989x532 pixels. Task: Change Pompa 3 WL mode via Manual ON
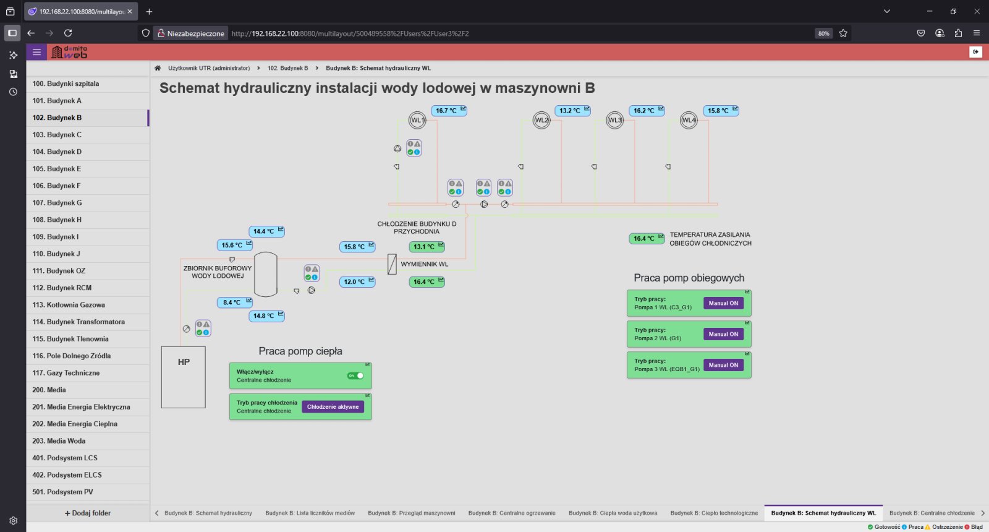723,365
